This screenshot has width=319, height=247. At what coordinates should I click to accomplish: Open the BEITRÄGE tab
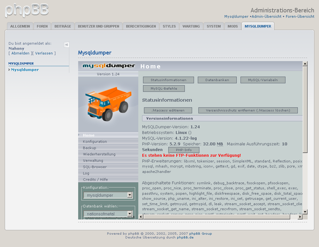(63, 26)
